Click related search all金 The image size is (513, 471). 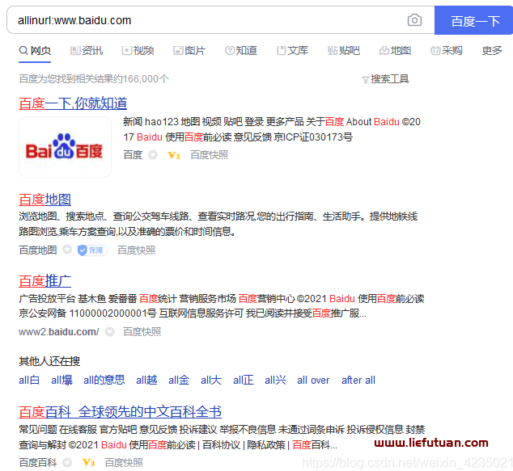click(179, 381)
